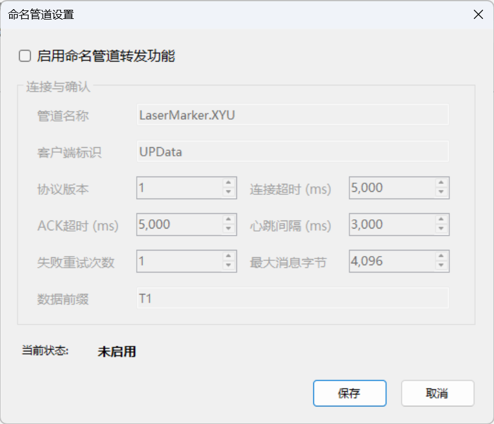Increase 连接超时 (ms) using up arrow
The image size is (494, 424).
pos(441,183)
